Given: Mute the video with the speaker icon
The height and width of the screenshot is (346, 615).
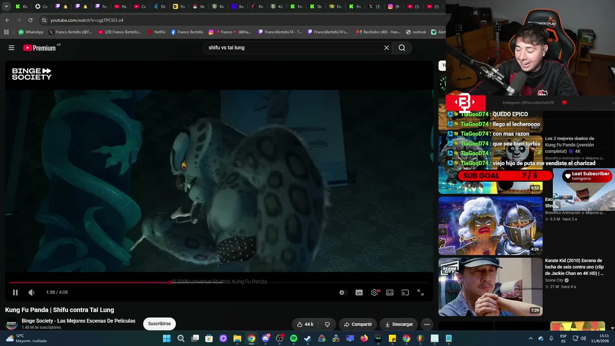Looking at the screenshot, I should [x=31, y=292].
